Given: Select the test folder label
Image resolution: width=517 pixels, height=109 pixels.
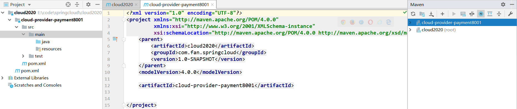Looking at the screenshot, I should click(39, 56).
